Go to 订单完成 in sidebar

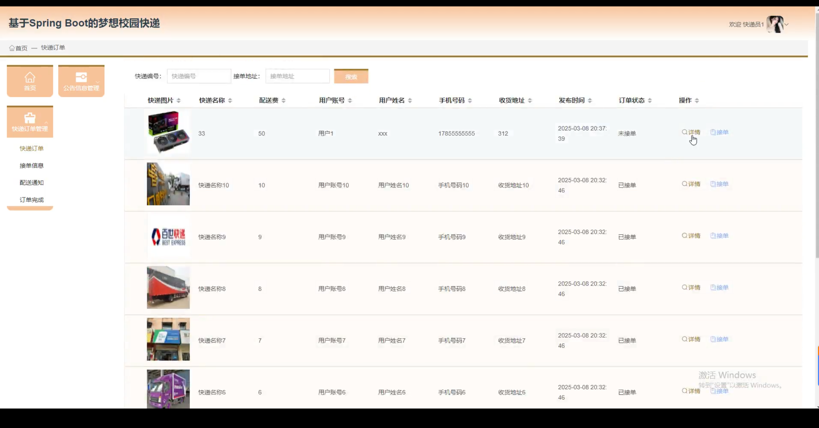31,200
